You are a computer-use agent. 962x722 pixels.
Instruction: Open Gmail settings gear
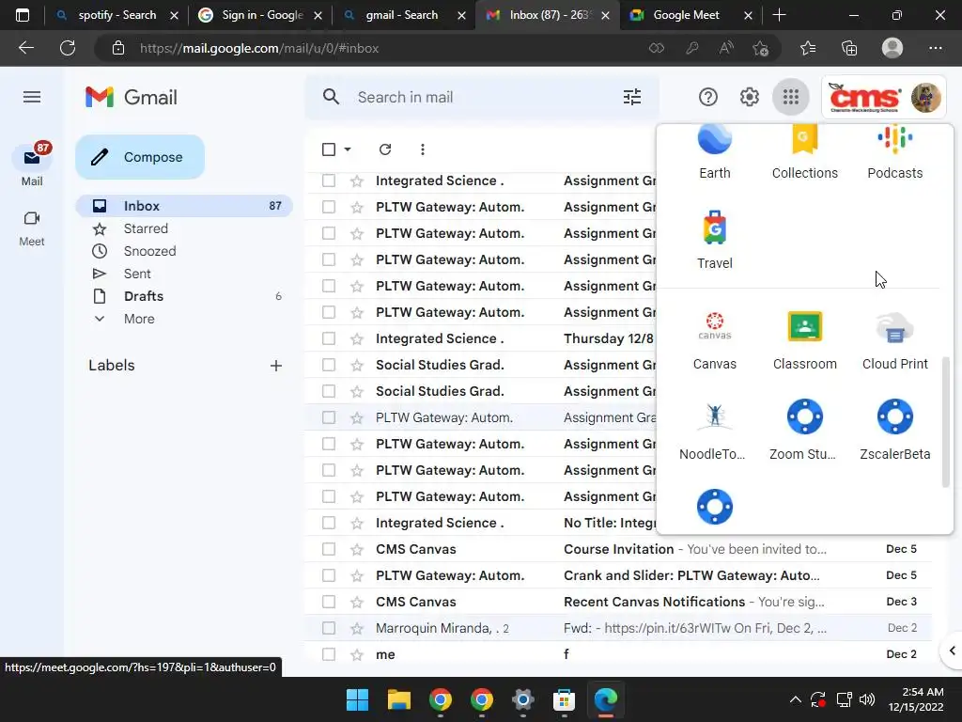tap(749, 97)
